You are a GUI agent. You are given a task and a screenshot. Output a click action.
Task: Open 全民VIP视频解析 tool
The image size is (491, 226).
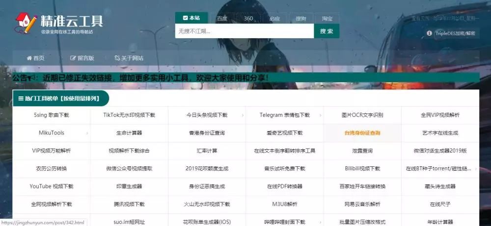point(440,115)
